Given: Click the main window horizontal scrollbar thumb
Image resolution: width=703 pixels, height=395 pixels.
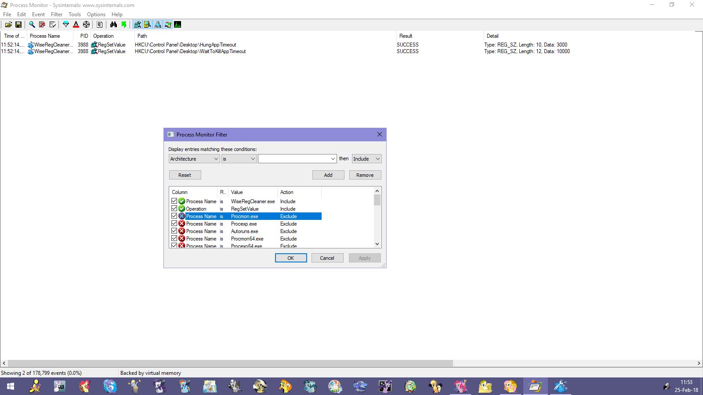Looking at the screenshot, I should (x=230, y=363).
